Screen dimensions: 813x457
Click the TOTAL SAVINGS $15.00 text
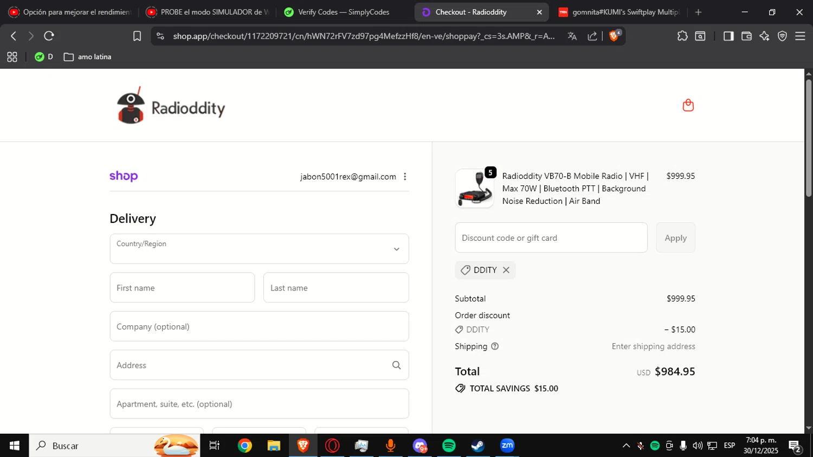(514, 388)
